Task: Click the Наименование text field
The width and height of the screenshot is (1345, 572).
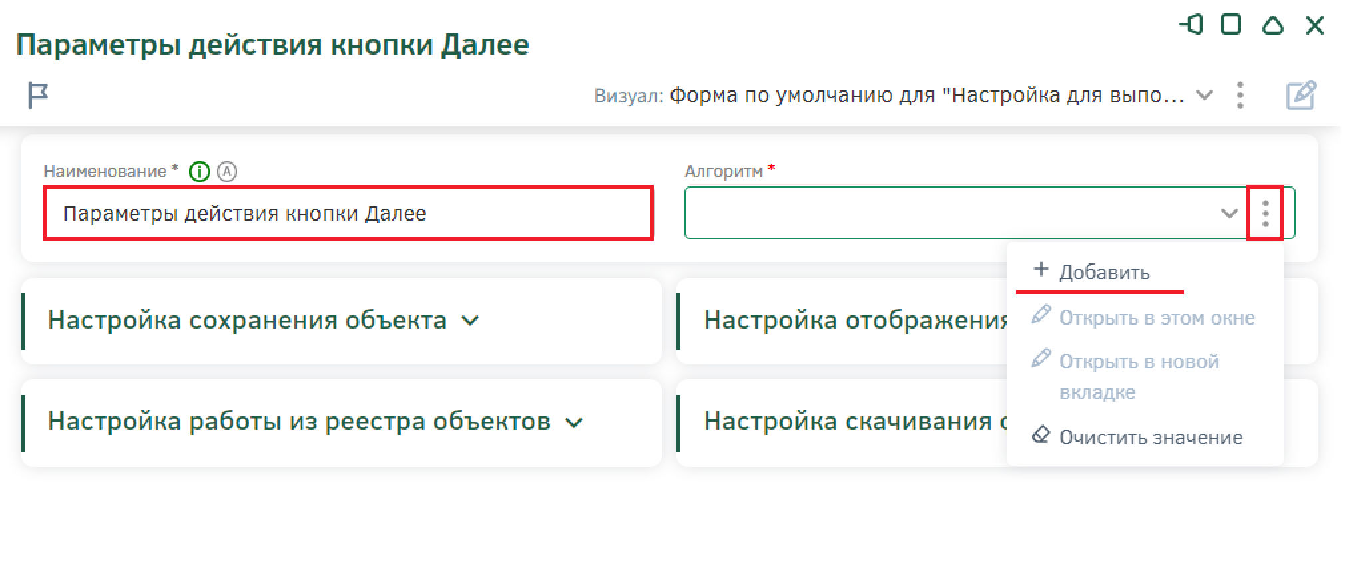Action: [x=348, y=214]
